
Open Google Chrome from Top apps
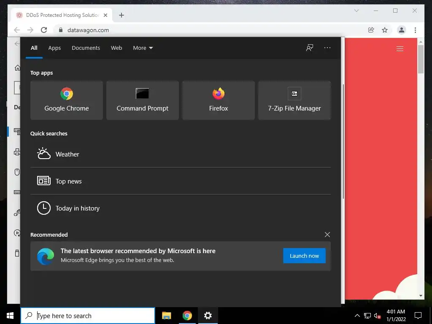pos(67,100)
